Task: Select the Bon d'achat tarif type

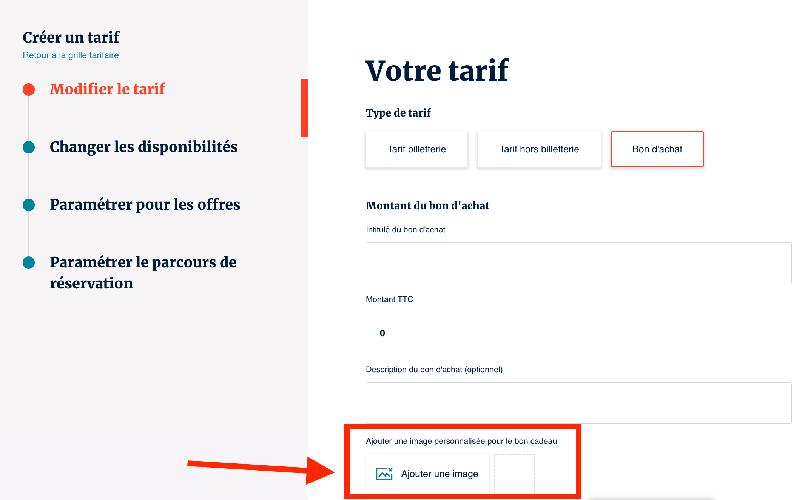Action: [x=657, y=149]
